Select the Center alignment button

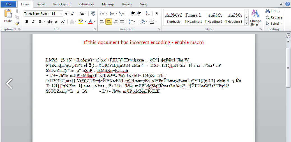pos(109,22)
